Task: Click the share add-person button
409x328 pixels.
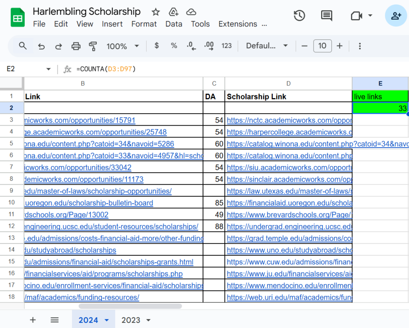Action: [396, 16]
